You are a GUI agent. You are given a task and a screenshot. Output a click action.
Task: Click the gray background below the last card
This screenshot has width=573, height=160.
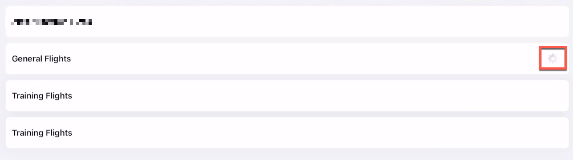click(x=286, y=154)
